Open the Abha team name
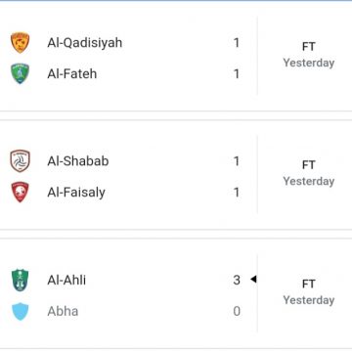 click(x=63, y=311)
